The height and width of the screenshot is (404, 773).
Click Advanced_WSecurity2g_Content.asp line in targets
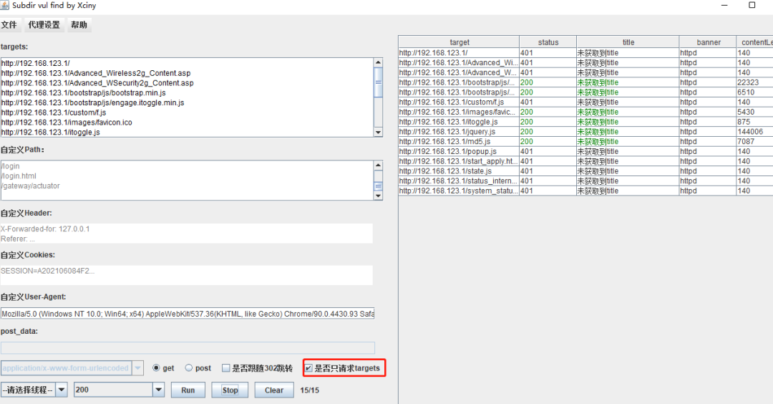[97, 83]
